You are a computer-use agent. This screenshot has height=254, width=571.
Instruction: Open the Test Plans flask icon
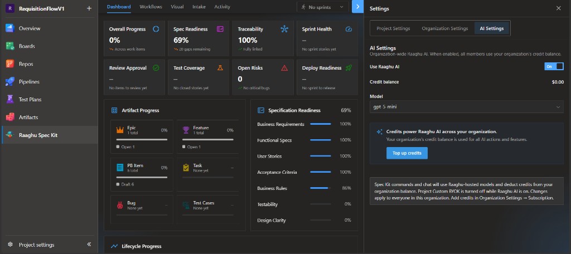[10, 99]
